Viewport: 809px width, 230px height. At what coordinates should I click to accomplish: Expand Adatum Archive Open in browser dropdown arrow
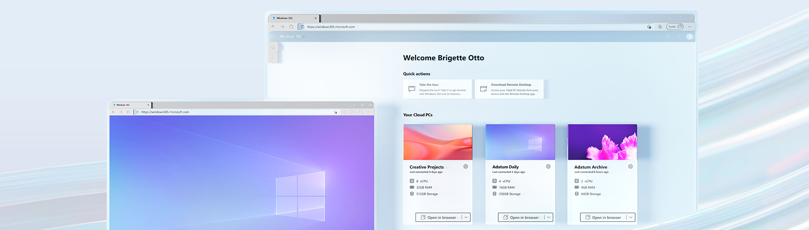(631, 218)
